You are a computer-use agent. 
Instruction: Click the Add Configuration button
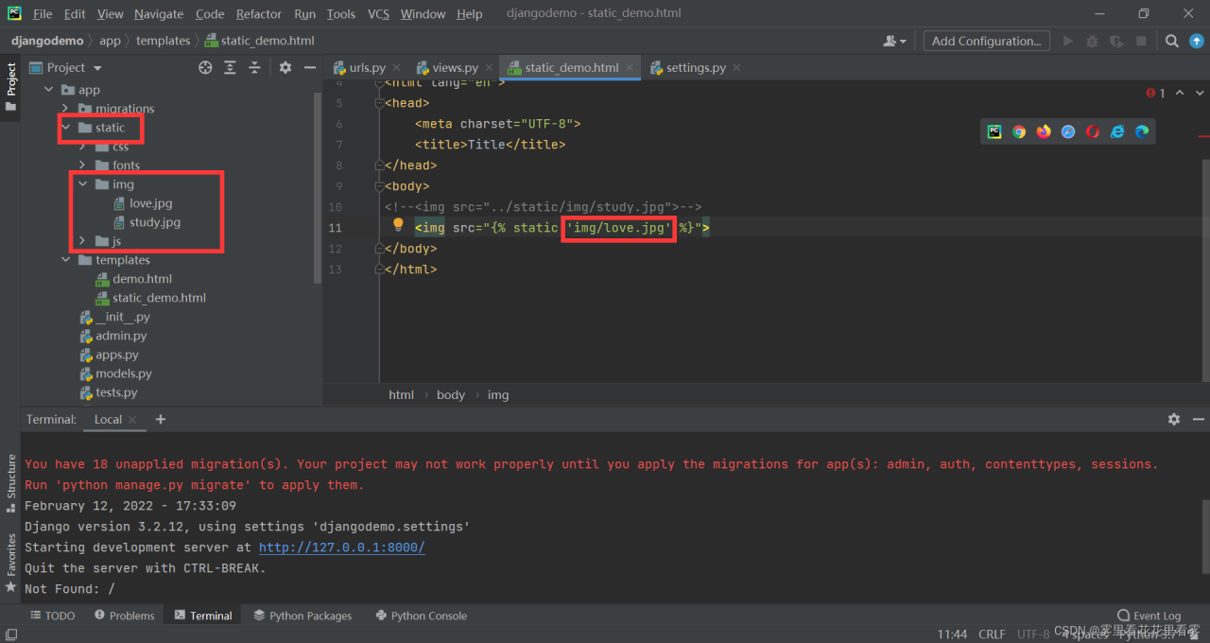[x=986, y=41]
